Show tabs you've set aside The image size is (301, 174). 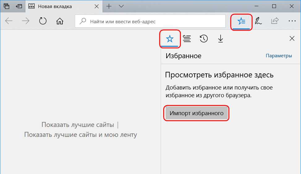click(x=7, y=6)
